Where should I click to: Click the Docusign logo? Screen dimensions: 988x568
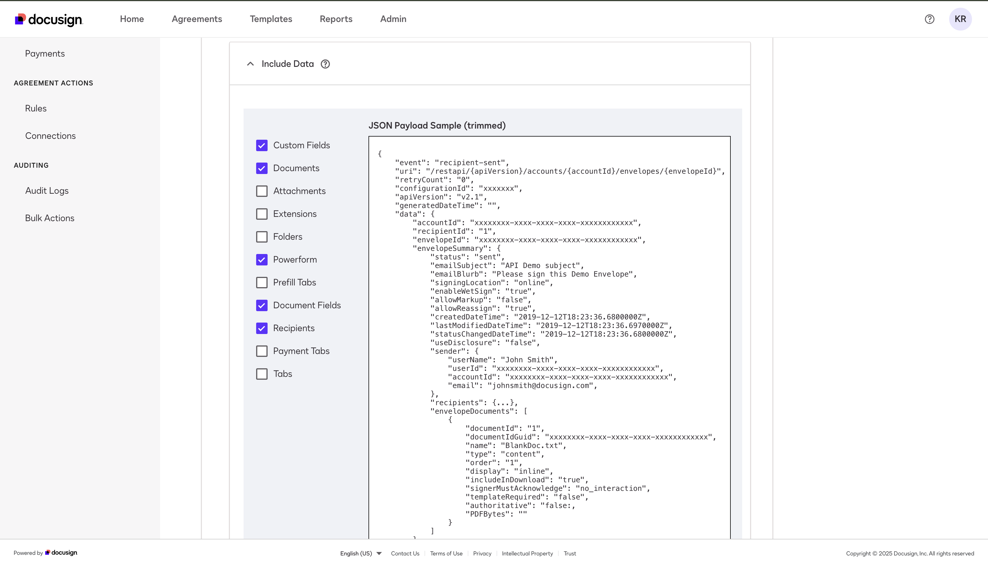coord(48,19)
